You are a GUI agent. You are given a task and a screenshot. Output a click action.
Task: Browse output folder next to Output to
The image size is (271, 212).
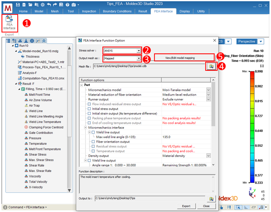point(211,198)
